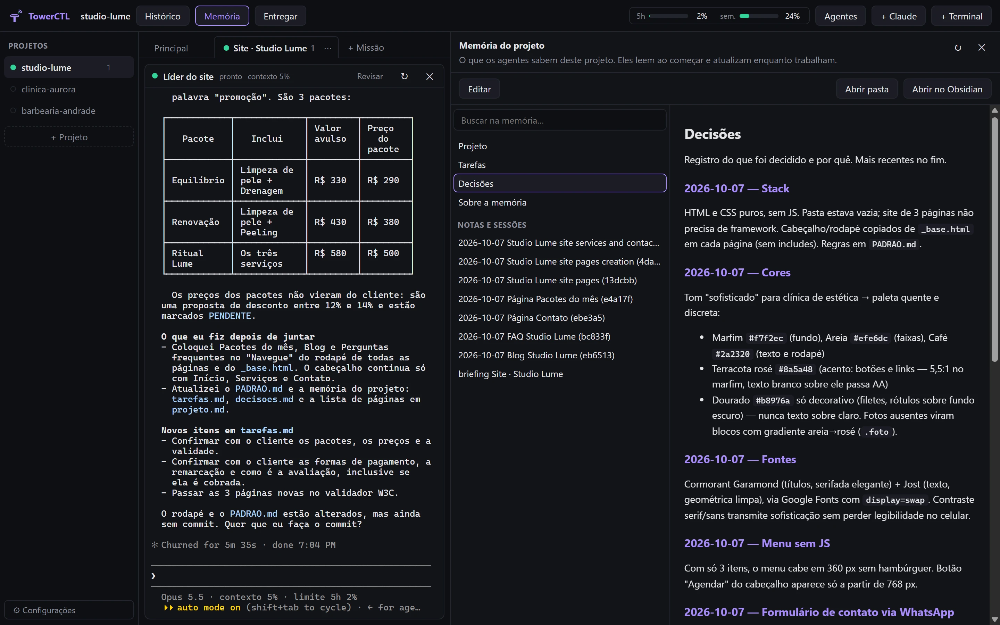Open the Blog Studio Lume (eb6513) note
Image resolution: width=1000 pixels, height=625 pixels.
click(x=560, y=355)
